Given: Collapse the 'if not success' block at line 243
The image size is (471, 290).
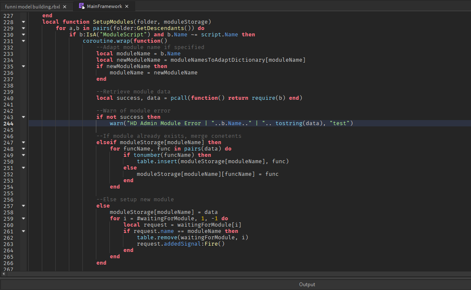Looking at the screenshot, I should [23, 117].
